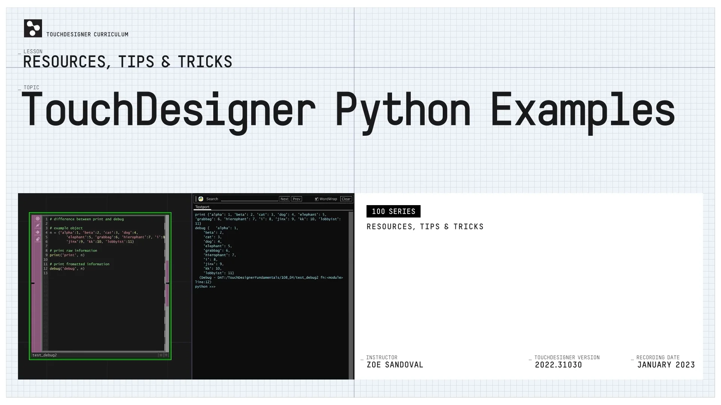Click the bypass flag icon on the DAT
The height and width of the screenshot is (405, 721).
pos(38,225)
